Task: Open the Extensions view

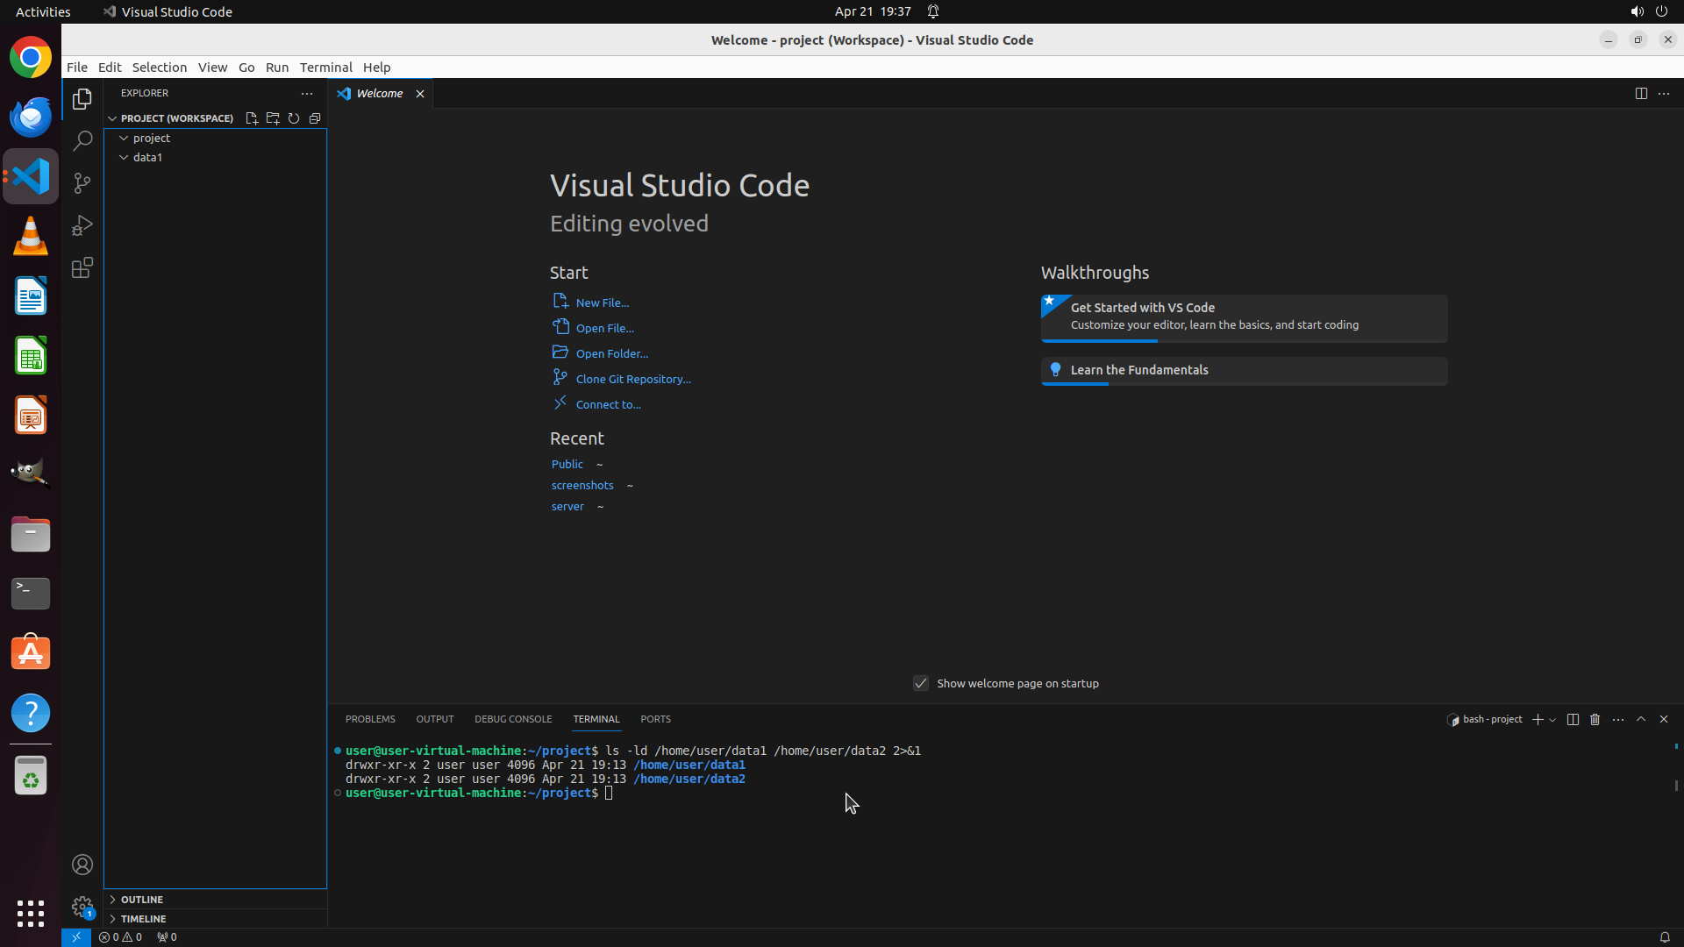Action: point(82,268)
